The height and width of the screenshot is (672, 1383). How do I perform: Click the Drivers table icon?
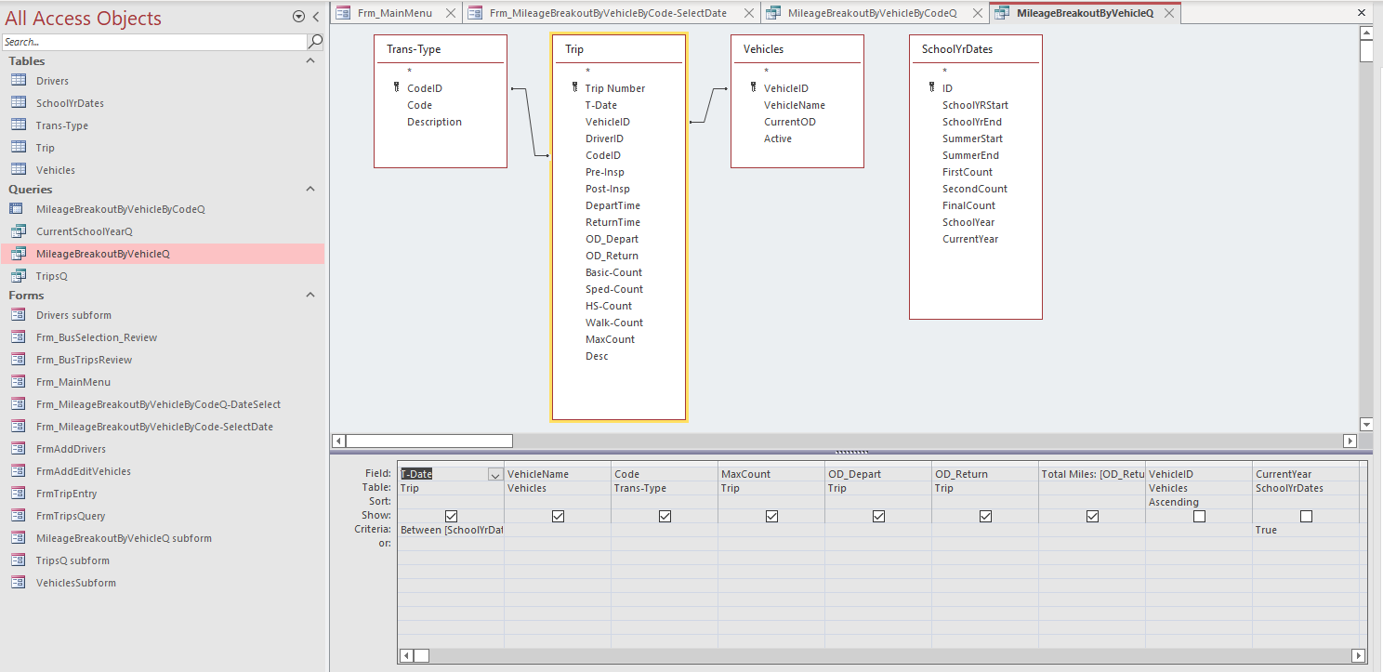pyautogui.click(x=19, y=81)
